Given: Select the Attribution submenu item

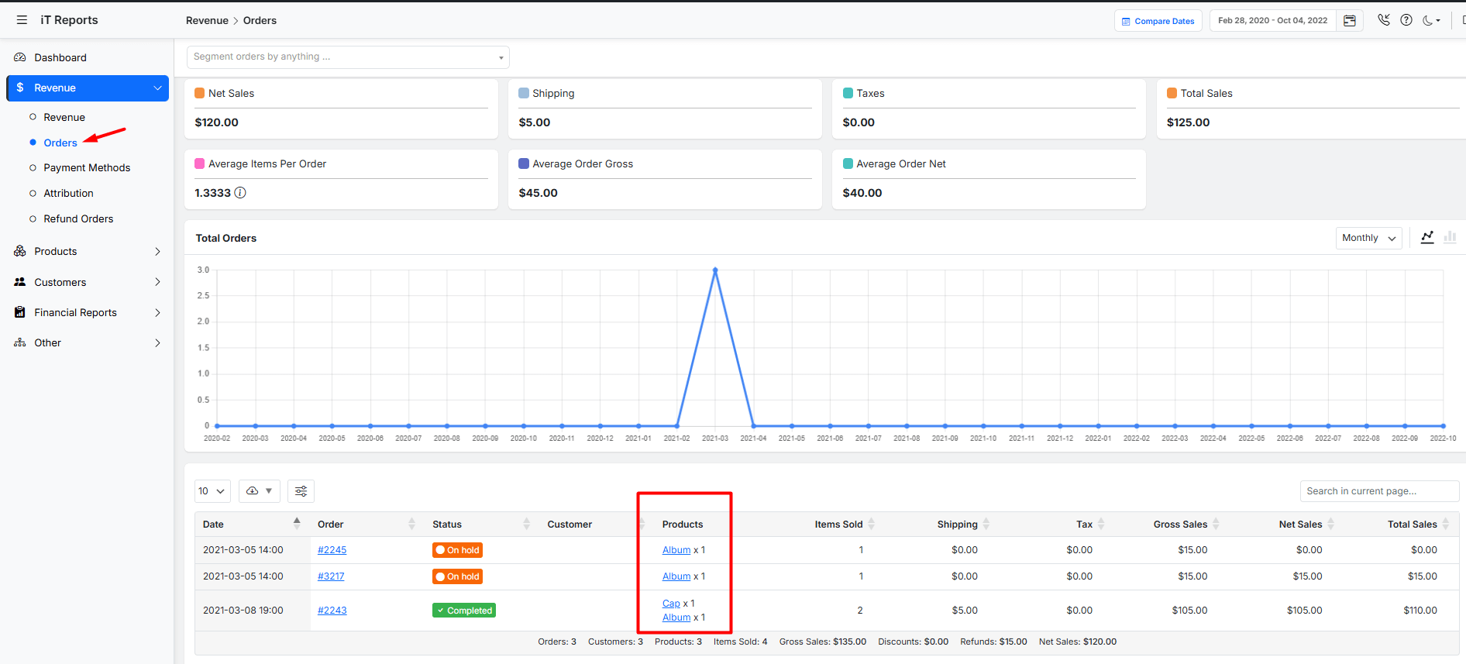Looking at the screenshot, I should (68, 193).
